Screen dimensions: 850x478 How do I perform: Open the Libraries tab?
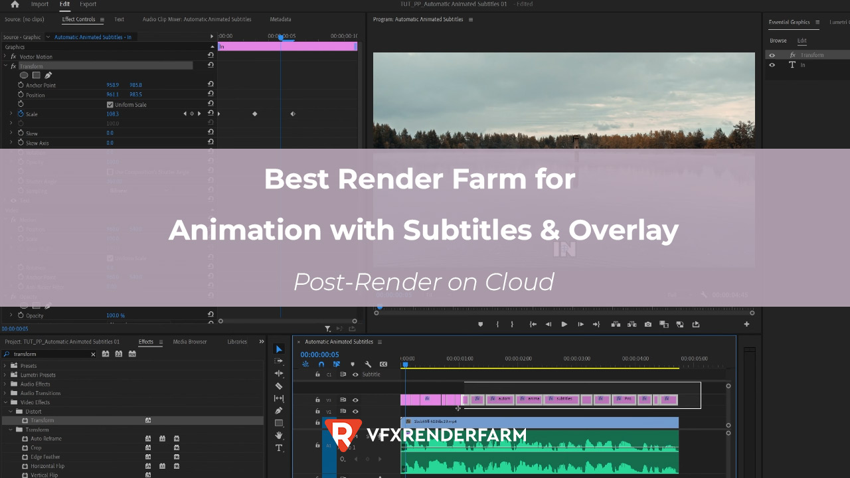(237, 342)
